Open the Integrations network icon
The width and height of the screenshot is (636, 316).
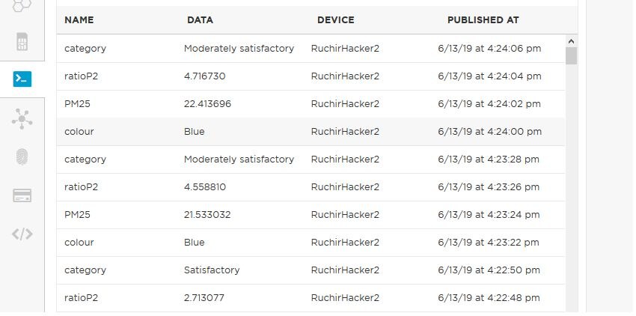point(22,118)
